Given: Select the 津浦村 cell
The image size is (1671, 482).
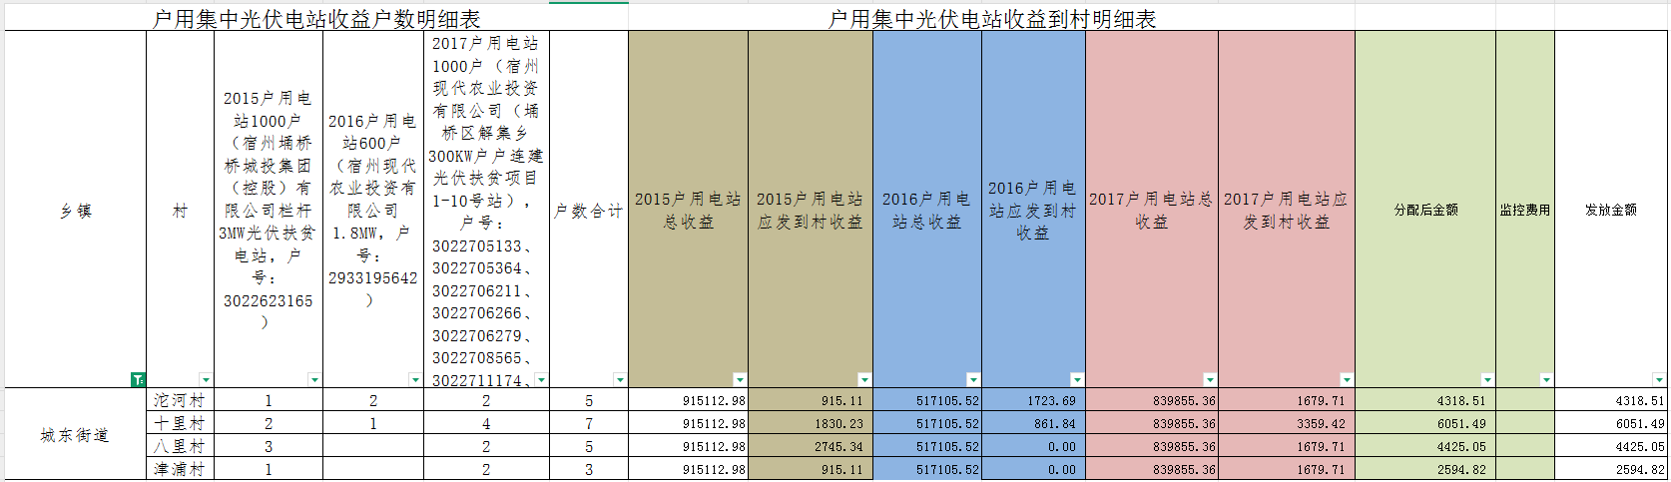Looking at the screenshot, I should [x=180, y=469].
